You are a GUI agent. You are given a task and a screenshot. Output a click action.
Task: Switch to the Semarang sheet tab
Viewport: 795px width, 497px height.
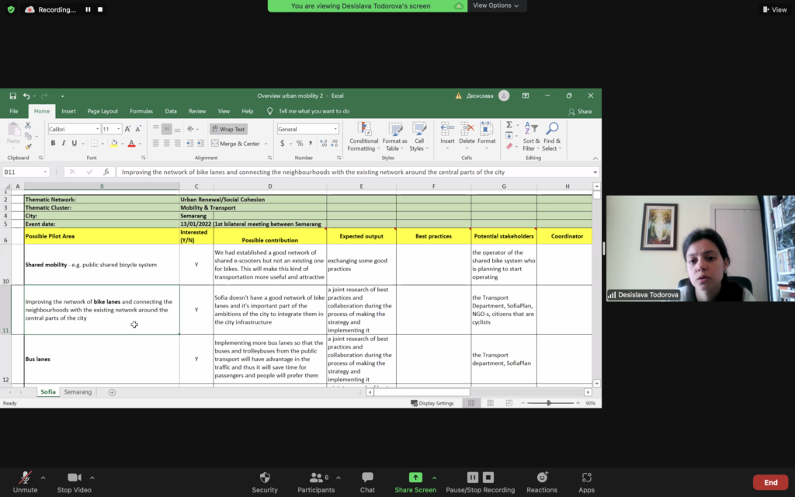coord(78,392)
